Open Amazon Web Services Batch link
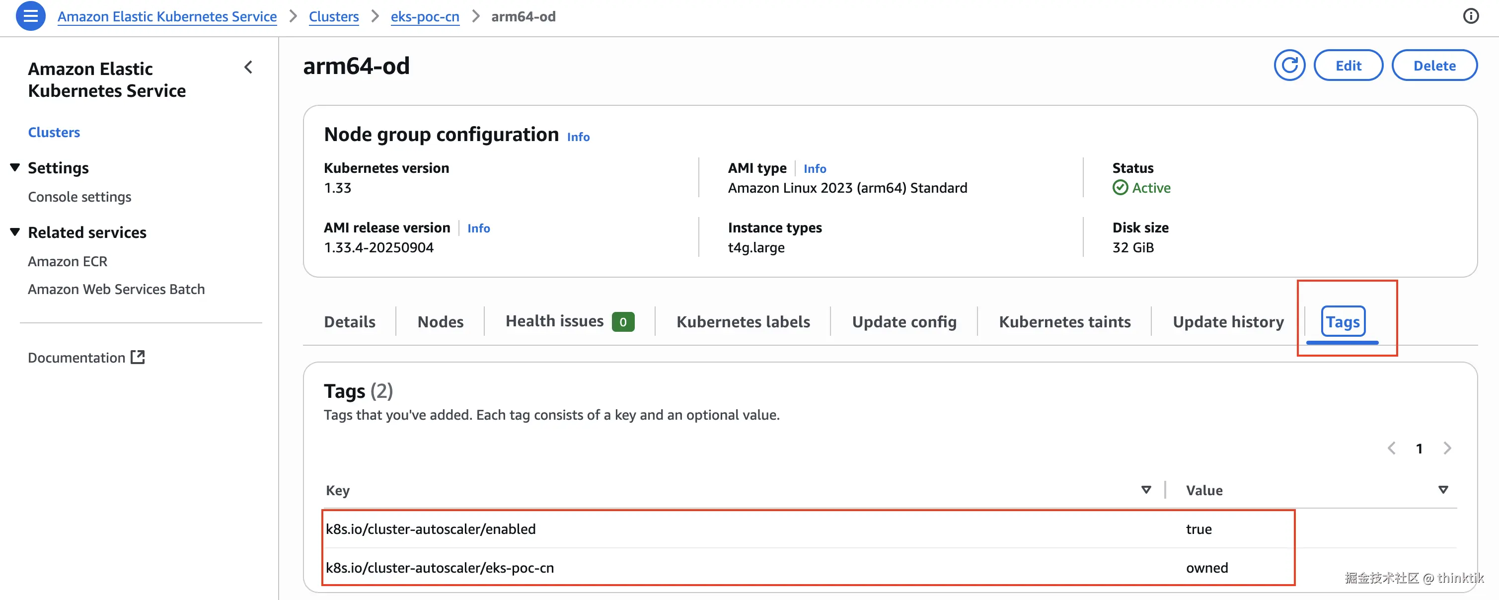 [116, 289]
